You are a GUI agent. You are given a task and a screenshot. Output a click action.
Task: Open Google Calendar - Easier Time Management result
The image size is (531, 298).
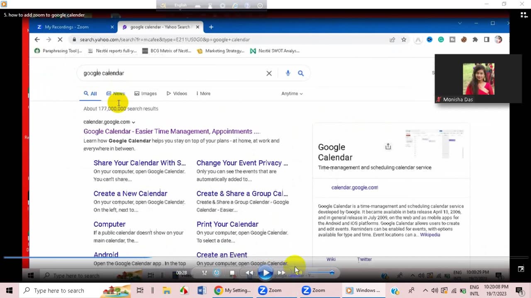click(172, 131)
